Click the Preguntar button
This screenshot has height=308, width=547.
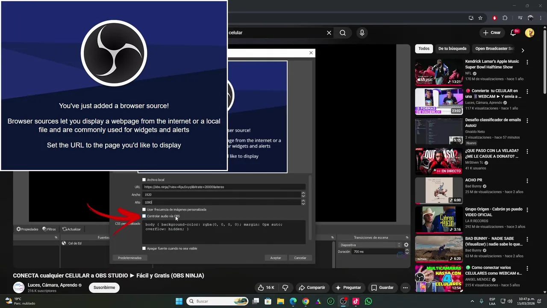[x=349, y=287]
